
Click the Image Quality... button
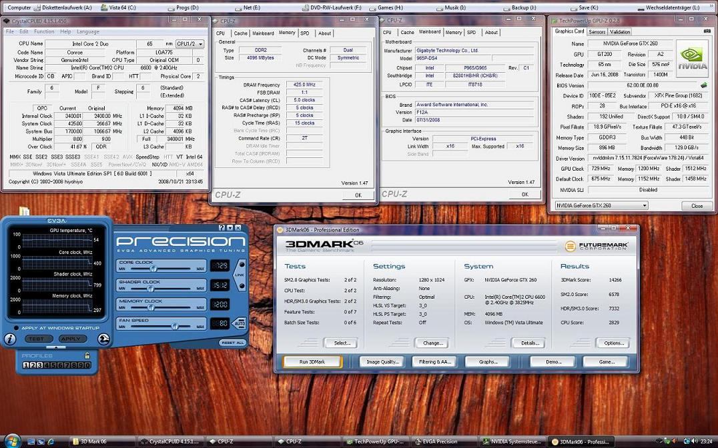point(383,361)
